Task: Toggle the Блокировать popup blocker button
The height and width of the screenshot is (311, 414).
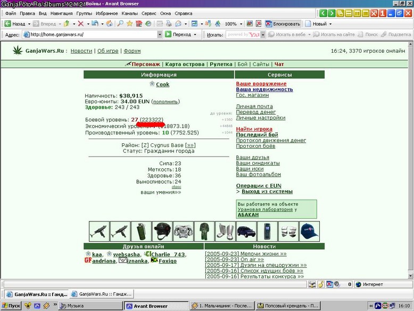Action: (283, 24)
